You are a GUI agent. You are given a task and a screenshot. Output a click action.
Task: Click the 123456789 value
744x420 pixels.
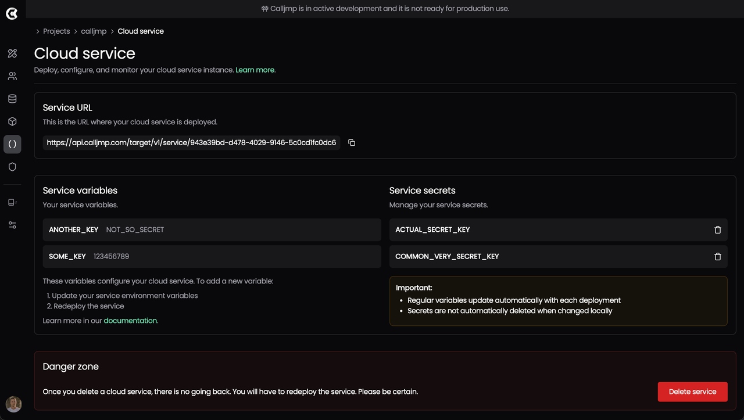click(111, 256)
